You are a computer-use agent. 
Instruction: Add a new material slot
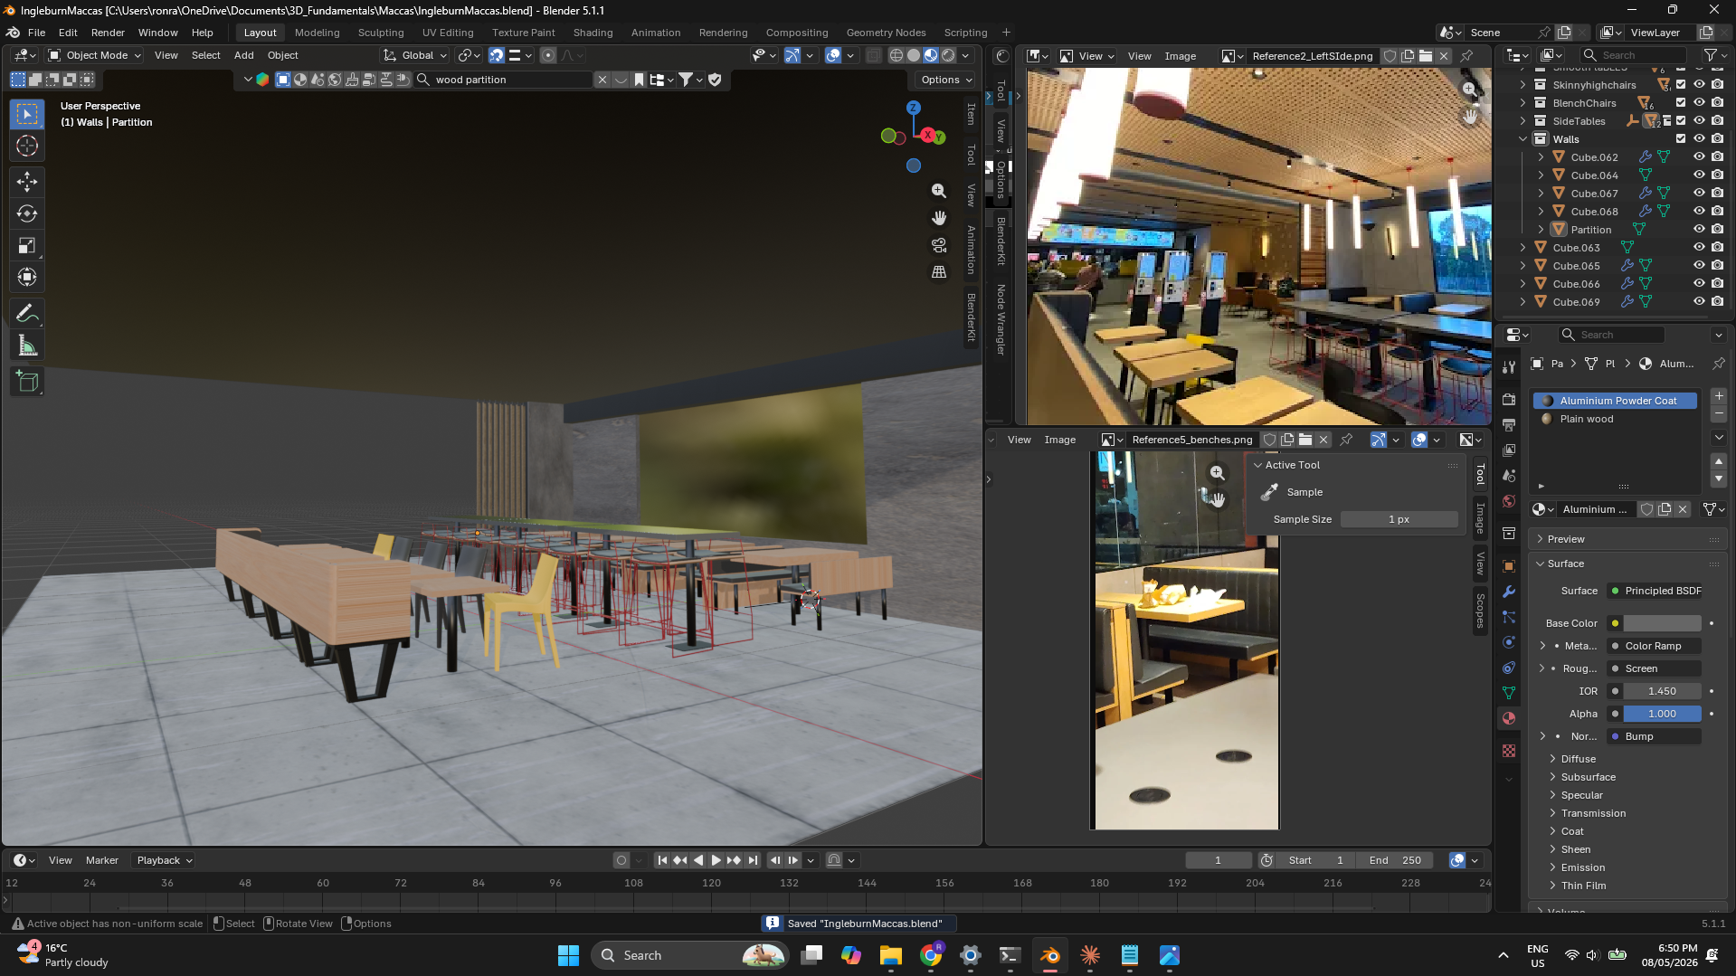(x=1719, y=396)
